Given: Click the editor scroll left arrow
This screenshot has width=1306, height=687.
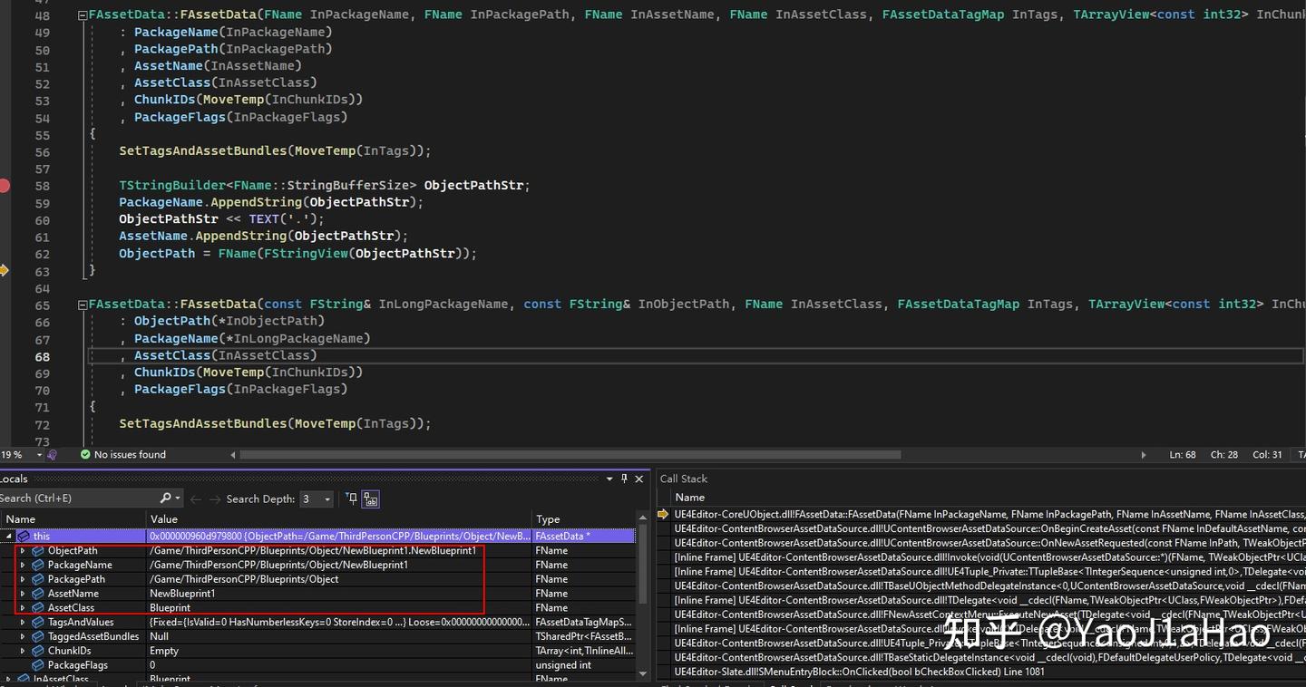Looking at the screenshot, I should click(x=233, y=455).
